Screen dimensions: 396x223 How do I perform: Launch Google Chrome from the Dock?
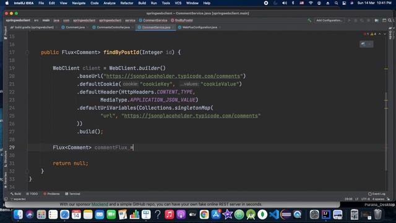[x=204, y=215]
